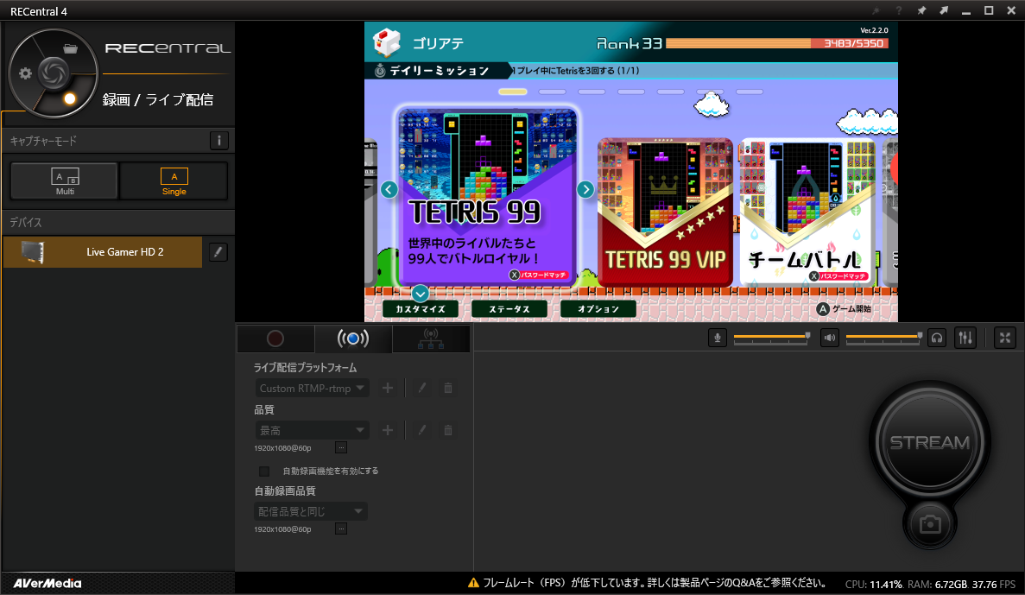
Task: Switch capture mode to Multi
Action: pyautogui.click(x=65, y=181)
